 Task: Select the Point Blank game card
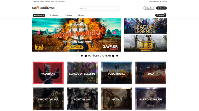82,99
